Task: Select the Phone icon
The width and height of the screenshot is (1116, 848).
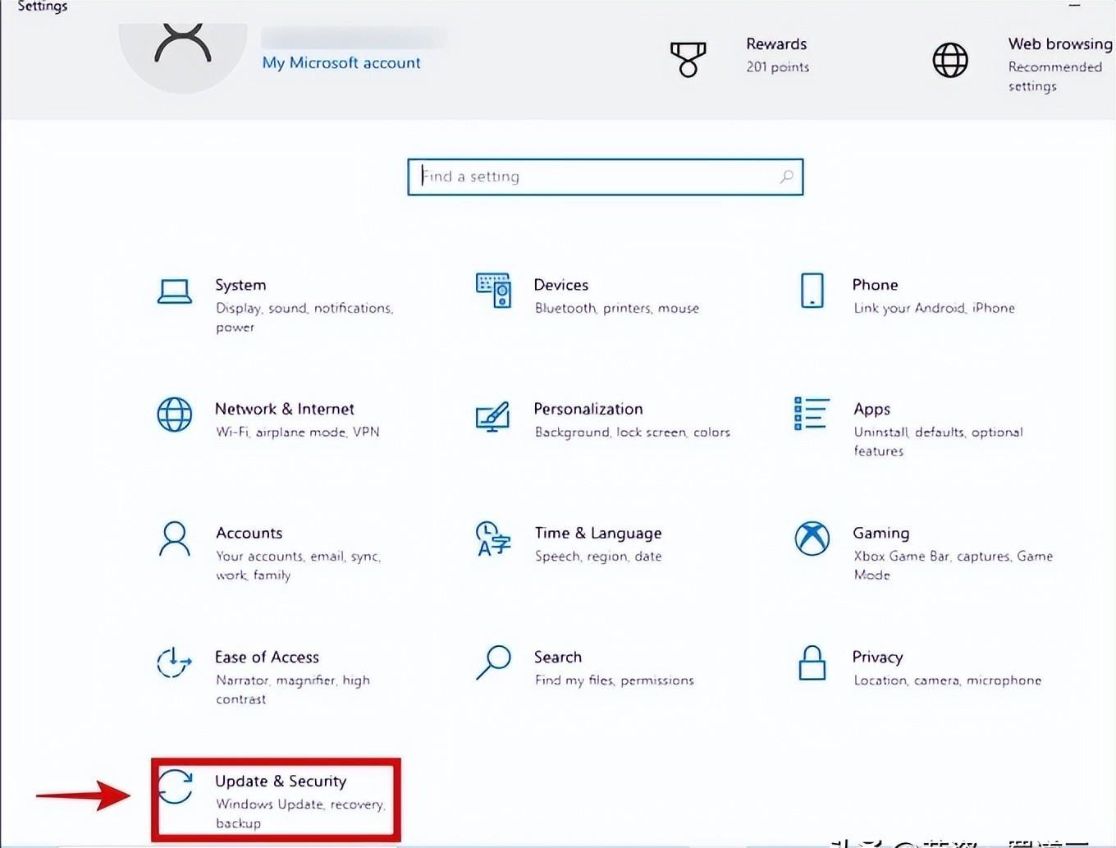Action: click(x=812, y=291)
